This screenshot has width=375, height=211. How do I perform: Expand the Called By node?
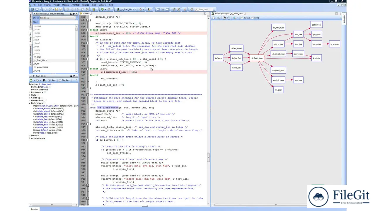pos(30,98)
